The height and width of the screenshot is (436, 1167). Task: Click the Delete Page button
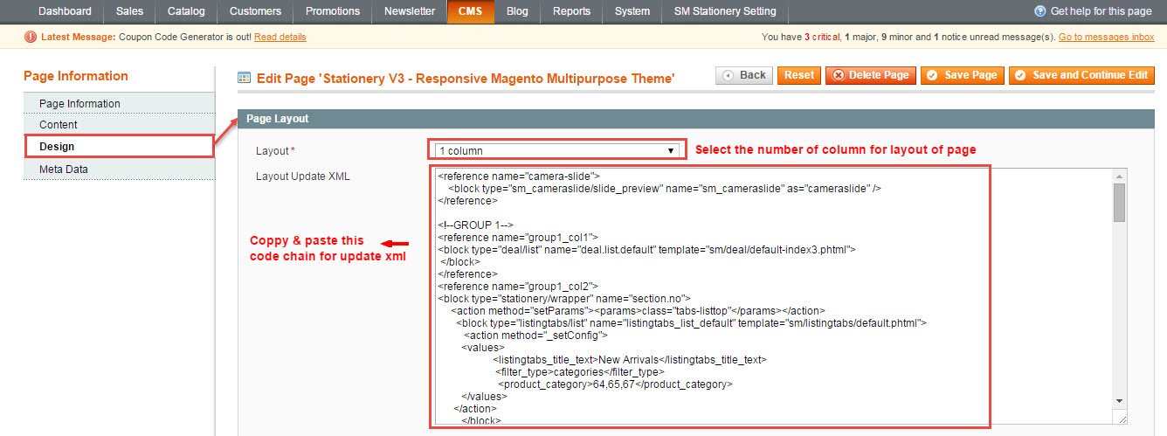tap(871, 75)
